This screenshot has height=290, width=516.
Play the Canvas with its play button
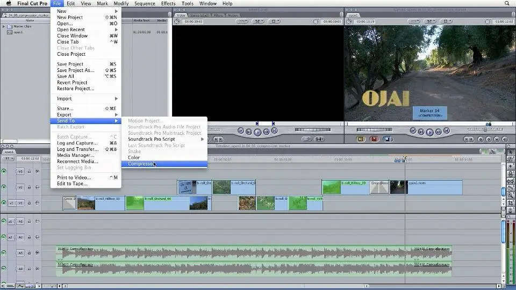(x=430, y=131)
